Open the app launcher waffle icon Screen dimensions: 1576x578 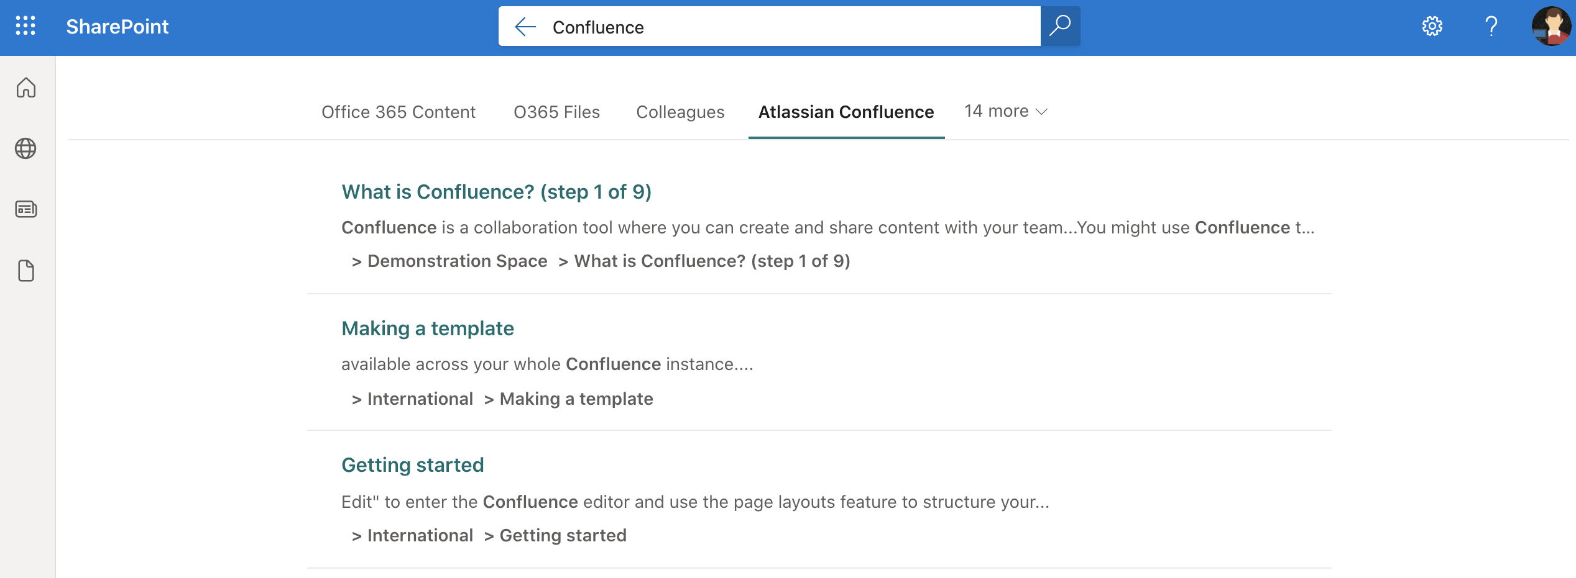[x=25, y=26]
